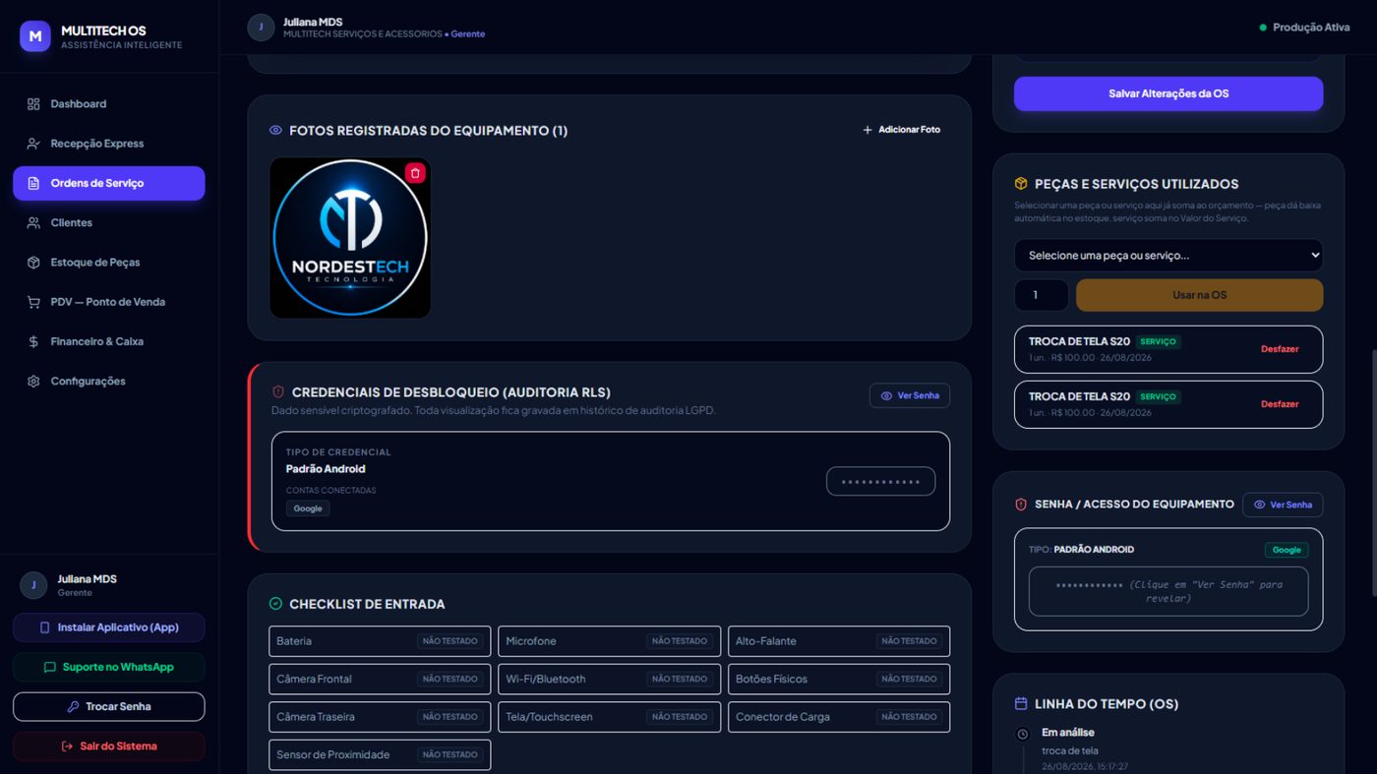This screenshot has width=1377, height=774.
Task: Open Suporte no WhatsApp
Action: point(108,667)
